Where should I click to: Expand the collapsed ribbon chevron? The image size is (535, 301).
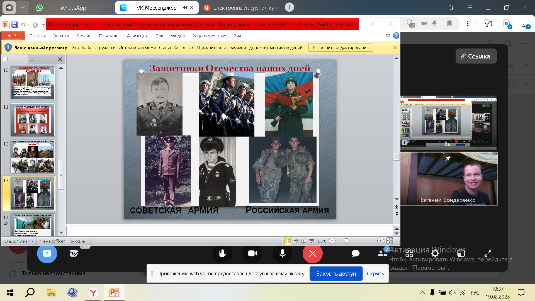click(x=388, y=36)
